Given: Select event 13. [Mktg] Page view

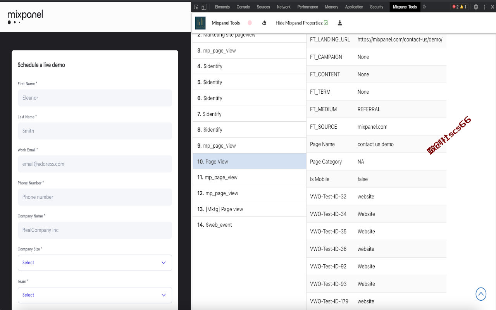Looking at the screenshot, I should 250,209.
